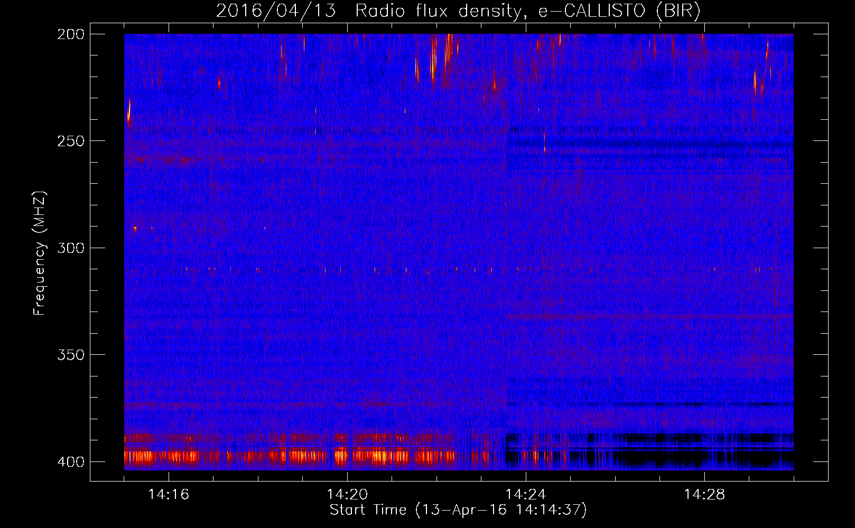Click the 300 frequency tick label
The height and width of the screenshot is (528, 855).
pos(70,248)
